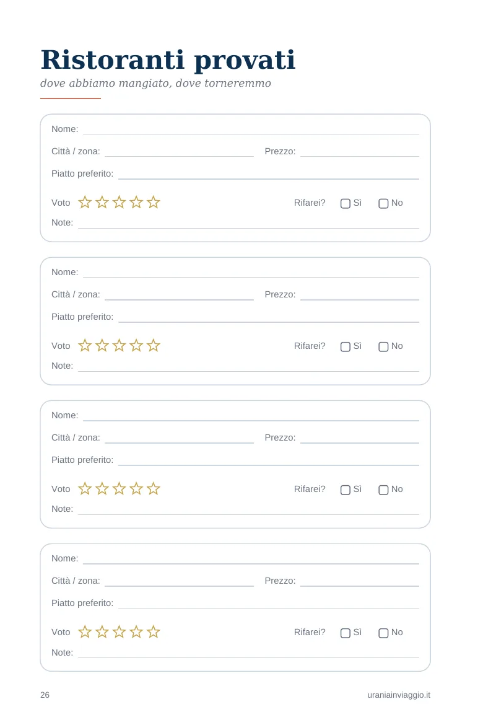Check the No box in the fourth card
The width and height of the screenshot is (483, 725).
[x=383, y=633]
